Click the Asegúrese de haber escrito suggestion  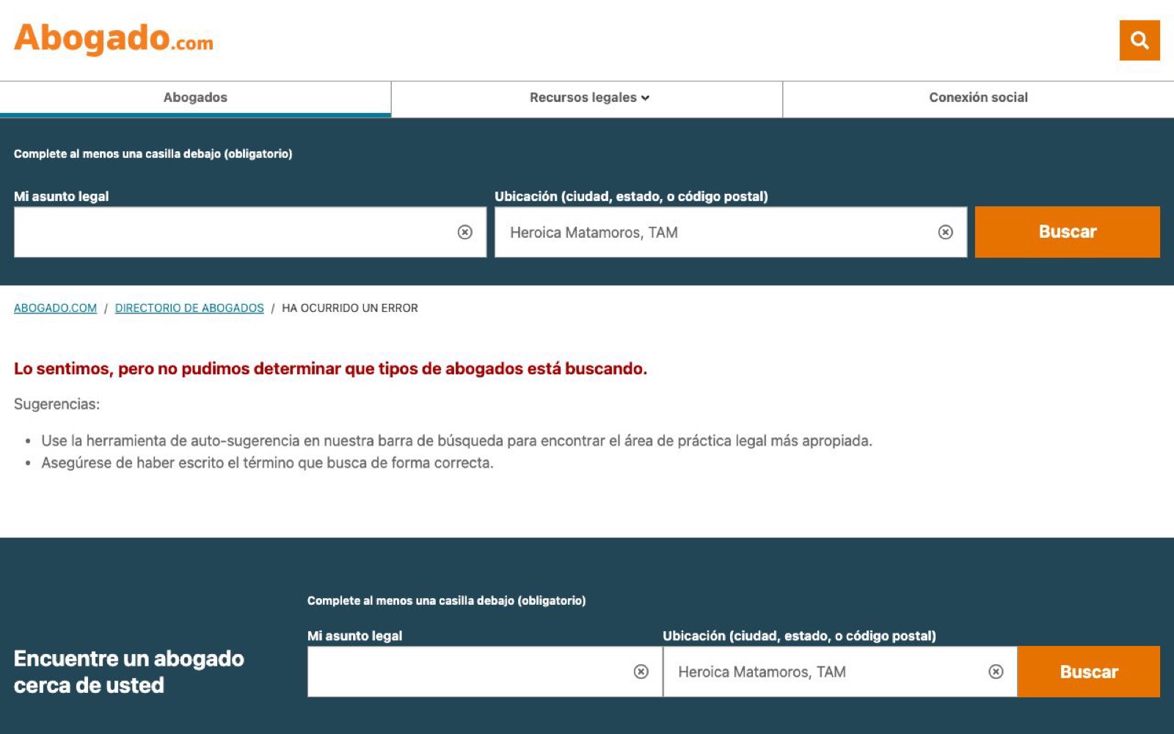pos(267,463)
